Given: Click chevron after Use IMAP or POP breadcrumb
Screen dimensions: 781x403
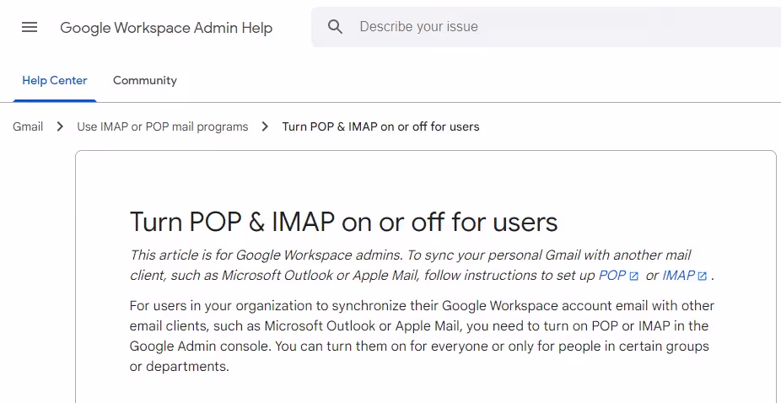Looking at the screenshot, I should pos(265,126).
